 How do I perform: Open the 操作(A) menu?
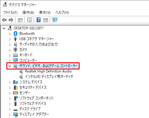(x=28, y=13)
